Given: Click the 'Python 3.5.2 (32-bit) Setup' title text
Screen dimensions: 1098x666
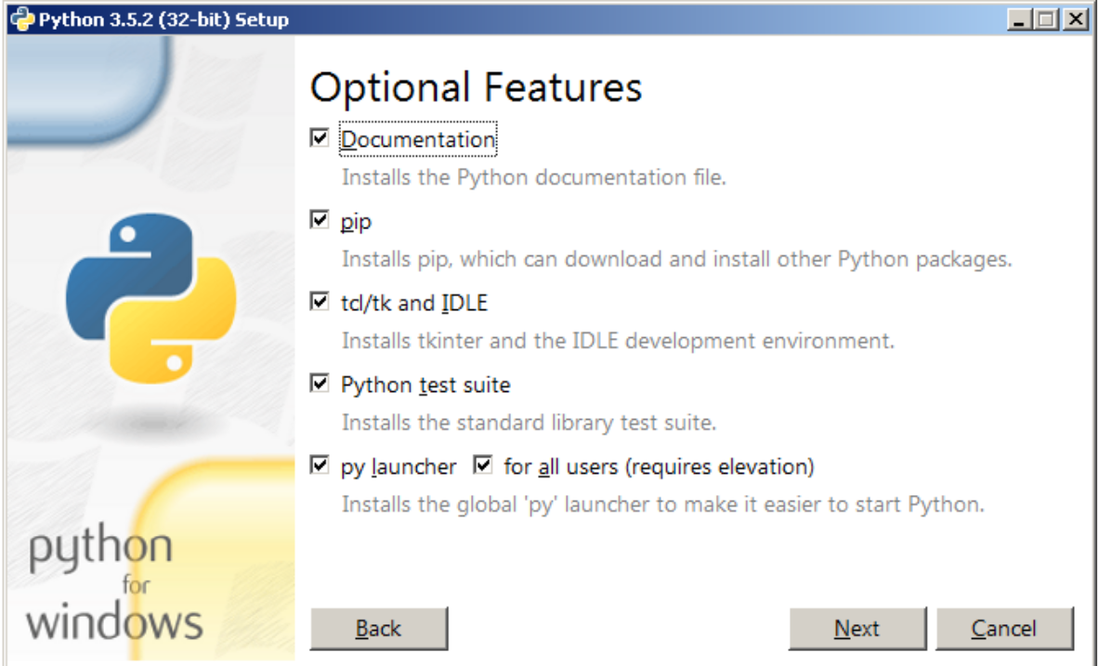Looking at the screenshot, I should pos(163,20).
